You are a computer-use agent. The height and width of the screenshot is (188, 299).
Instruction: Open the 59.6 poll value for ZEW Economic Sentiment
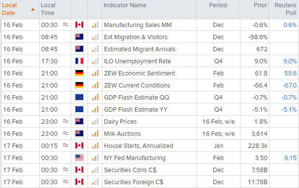pyautogui.click(x=290, y=73)
